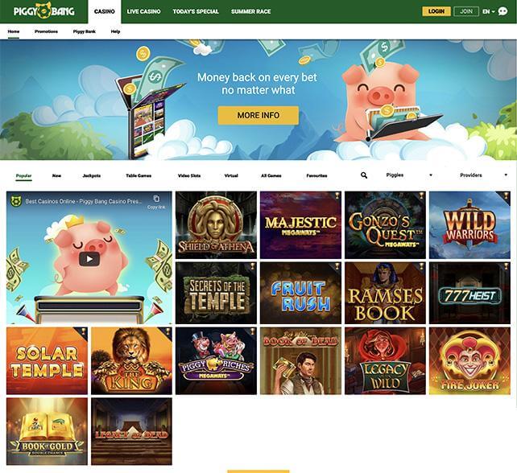Click the yellow LOGIN button

[x=436, y=11]
